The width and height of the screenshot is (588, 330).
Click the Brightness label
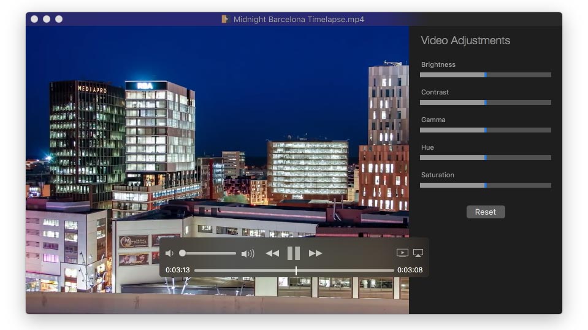click(438, 64)
